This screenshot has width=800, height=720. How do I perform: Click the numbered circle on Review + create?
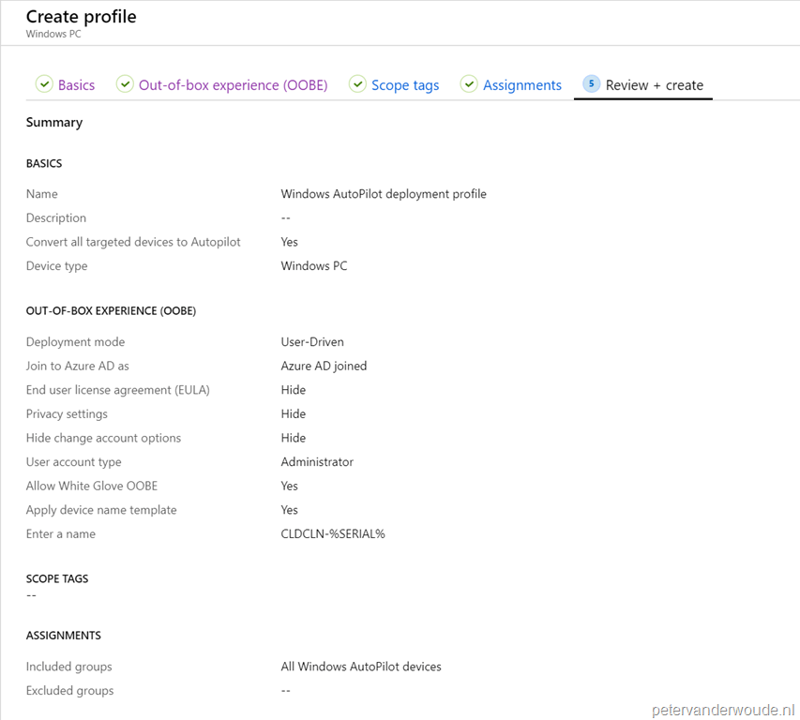click(x=592, y=83)
